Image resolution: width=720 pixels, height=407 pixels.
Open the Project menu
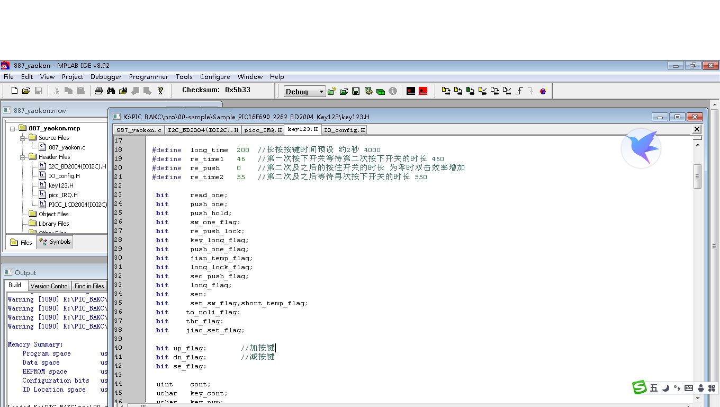pyautogui.click(x=73, y=77)
